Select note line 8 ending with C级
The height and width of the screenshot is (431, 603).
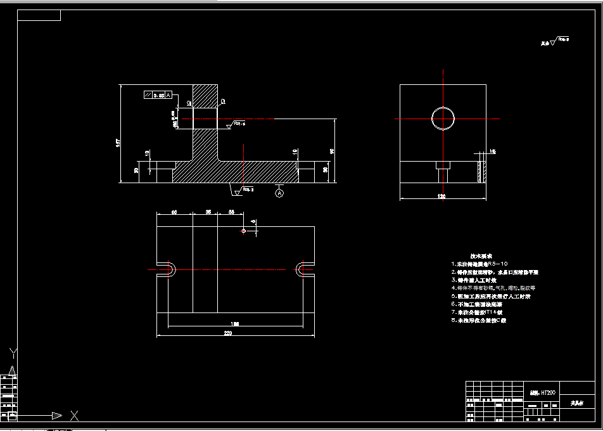[x=479, y=320]
